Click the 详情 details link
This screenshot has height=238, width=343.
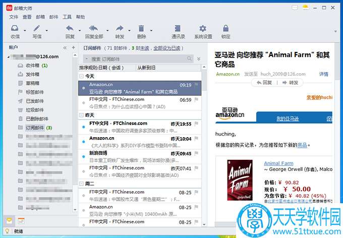323,74
